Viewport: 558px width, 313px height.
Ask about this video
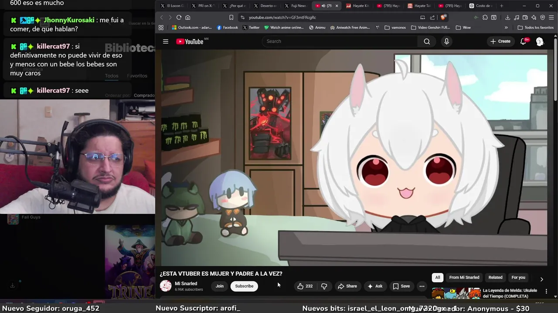click(x=375, y=286)
